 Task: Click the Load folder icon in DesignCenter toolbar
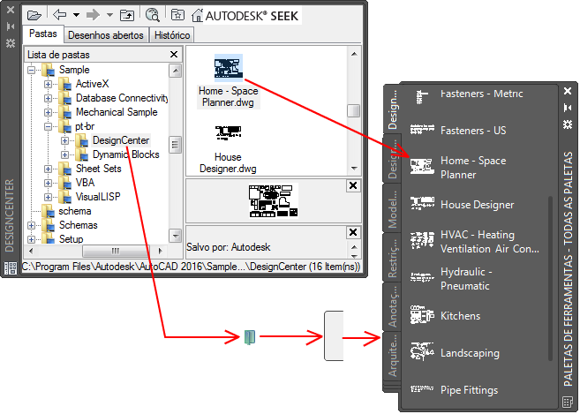tap(34, 15)
